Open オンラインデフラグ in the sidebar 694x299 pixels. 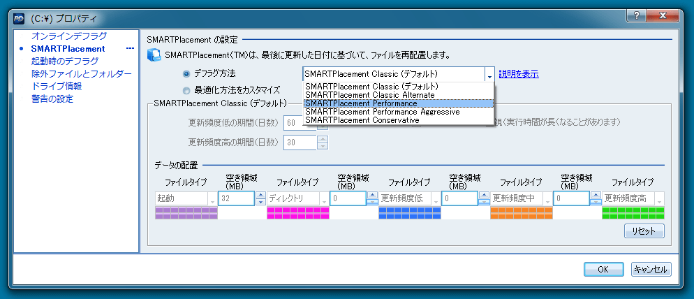[69, 36]
